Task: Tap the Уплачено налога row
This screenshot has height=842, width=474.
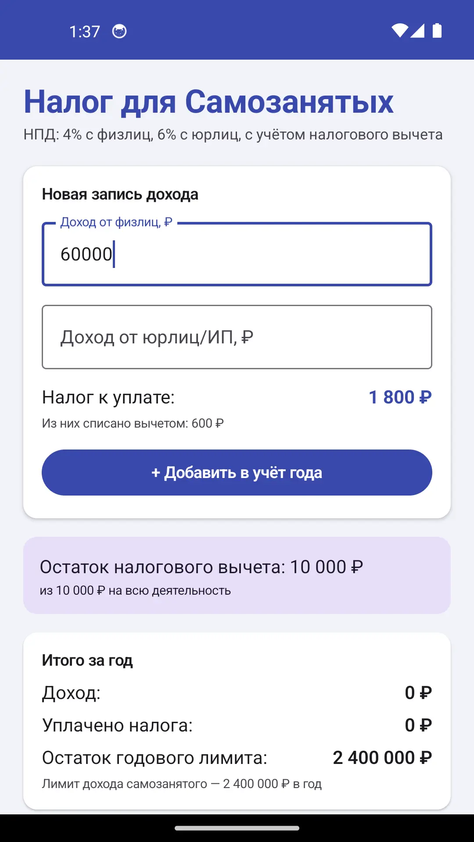Action: pos(237,725)
